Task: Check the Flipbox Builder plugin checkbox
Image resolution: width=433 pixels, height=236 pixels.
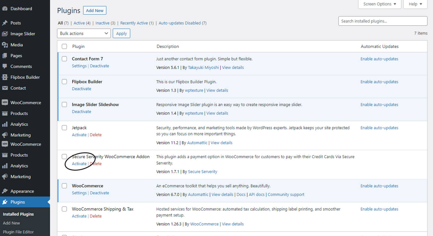Action: [64, 82]
